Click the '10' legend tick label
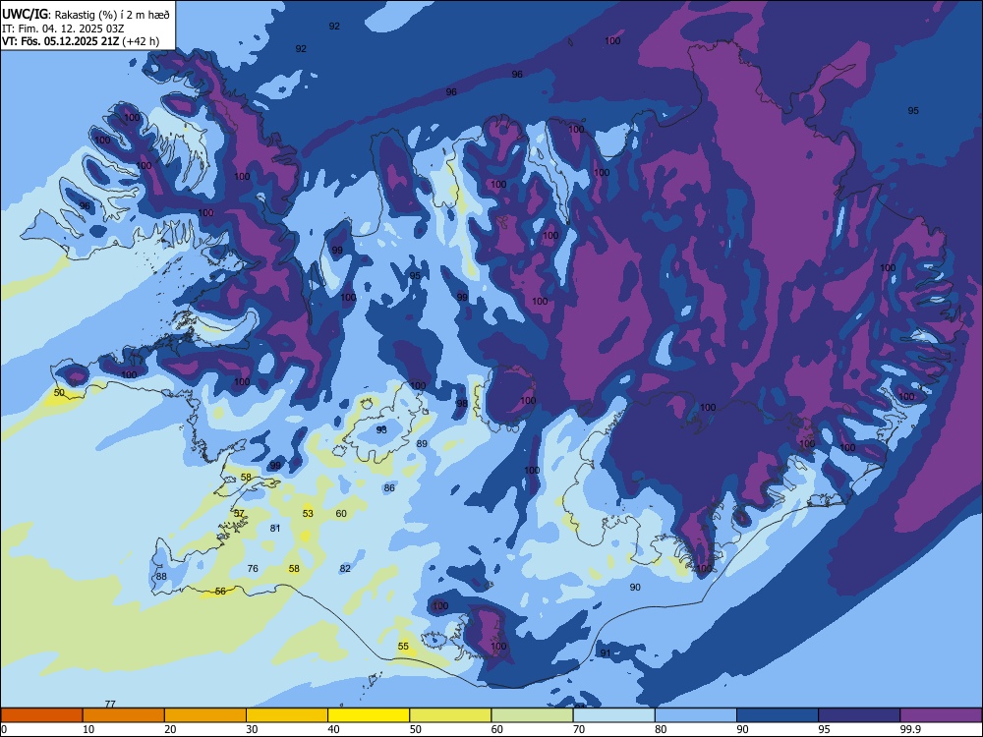Image resolution: width=983 pixels, height=737 pixels. pos(88,729)
